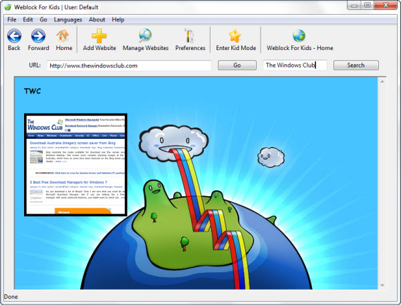Close the Weblock For Kids window
This screenshot has width=401, height=305.
[x=386, y=5]
